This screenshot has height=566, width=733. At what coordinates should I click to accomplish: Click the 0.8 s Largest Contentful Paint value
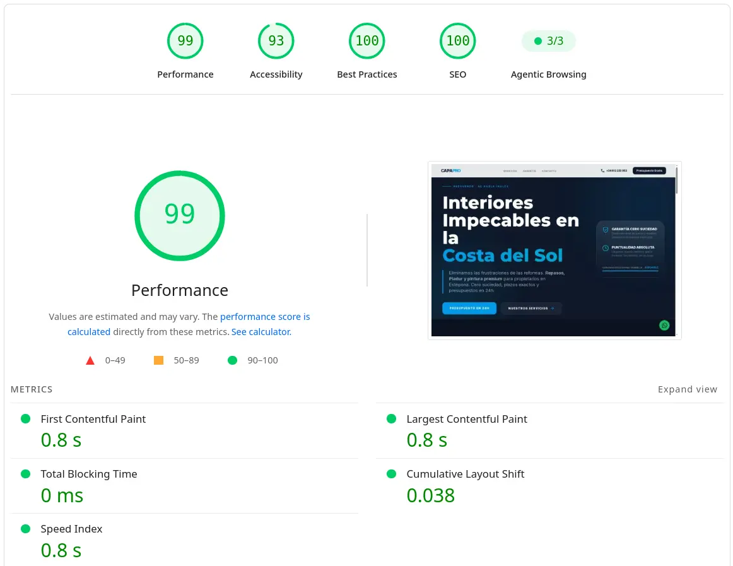[427, 440]
